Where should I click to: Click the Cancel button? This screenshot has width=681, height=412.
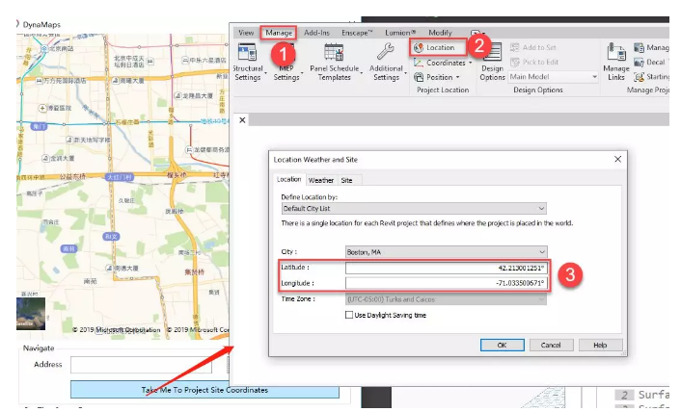pos(551,345)
